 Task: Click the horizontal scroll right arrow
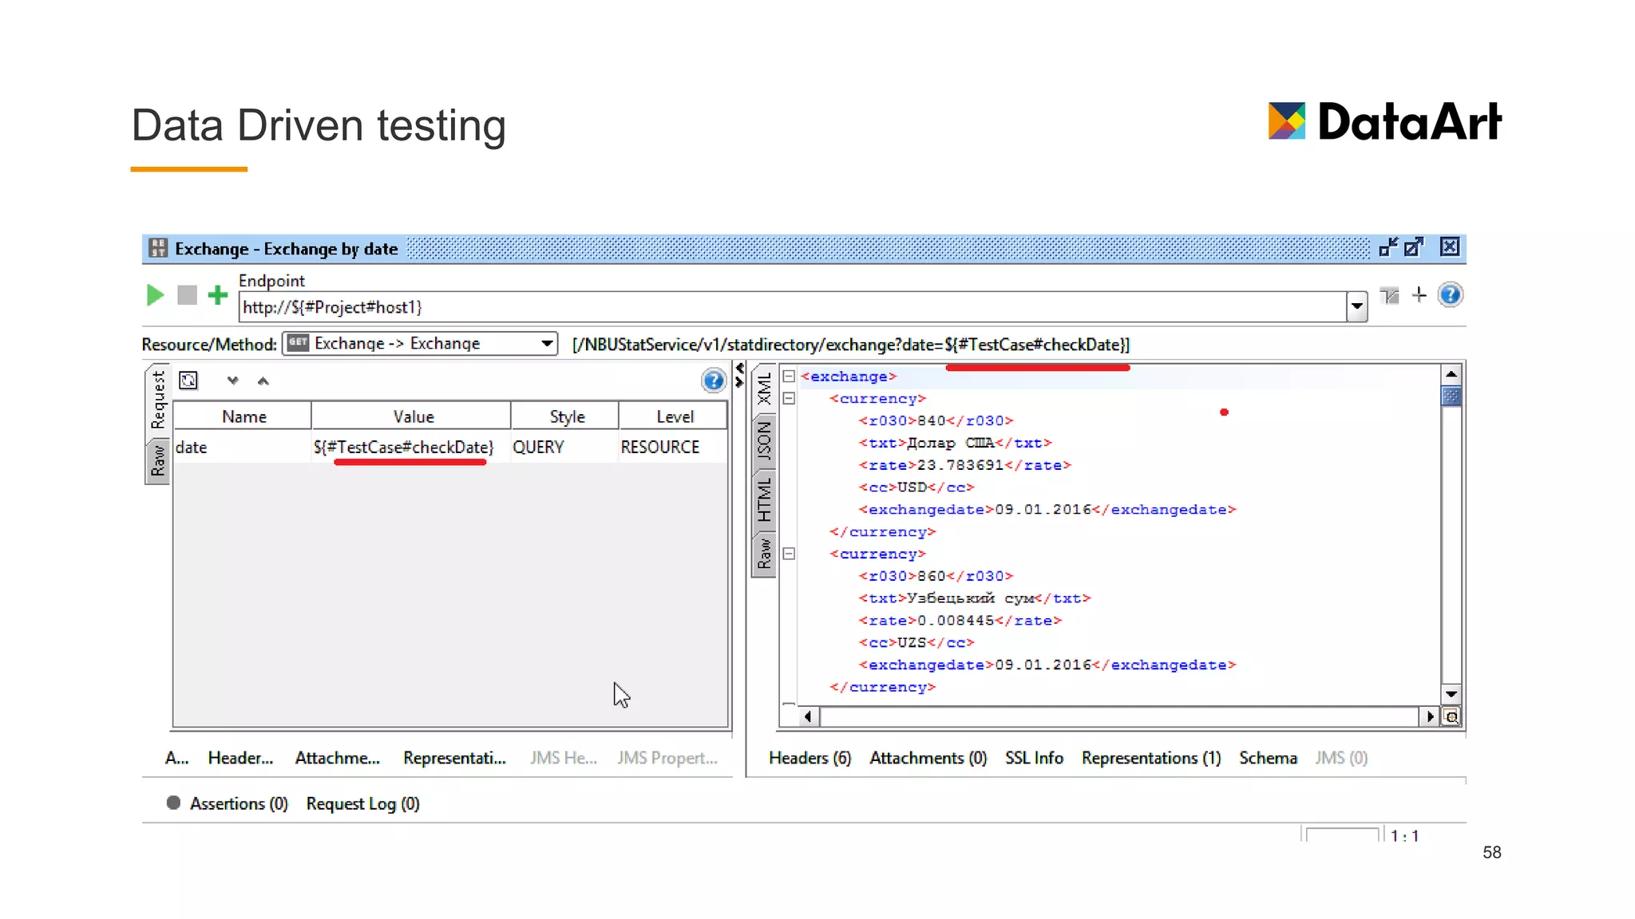[x=1430, y=716]
